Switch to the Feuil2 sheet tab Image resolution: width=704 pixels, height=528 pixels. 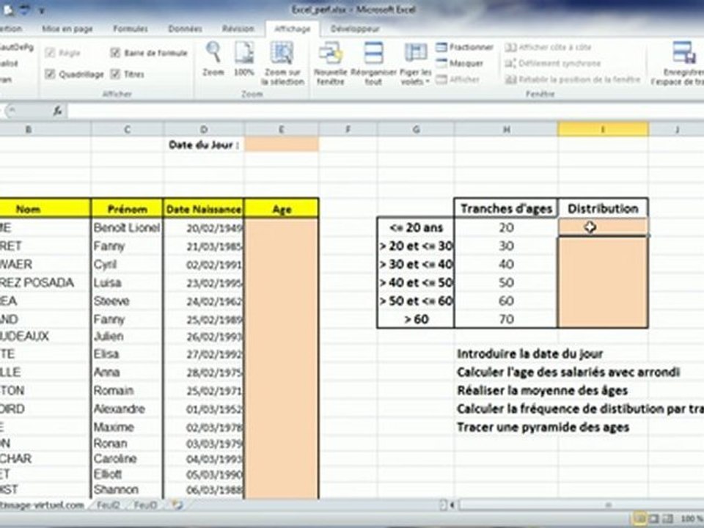pyautogui.click(x=109, y=505)
